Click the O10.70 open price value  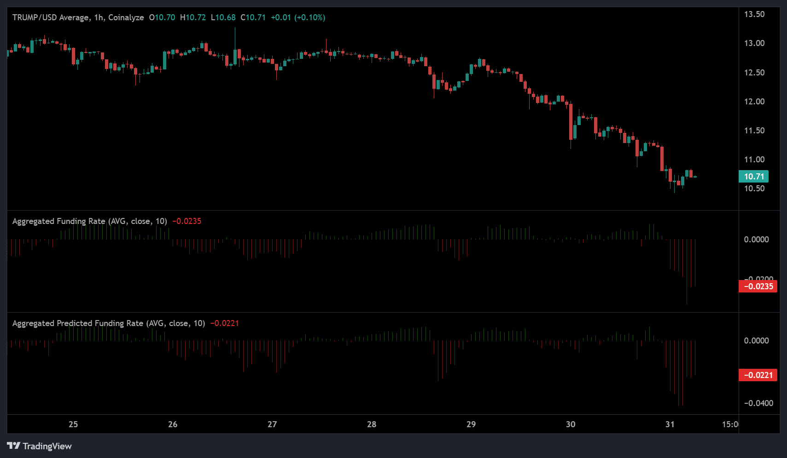[x=162, y=17]
